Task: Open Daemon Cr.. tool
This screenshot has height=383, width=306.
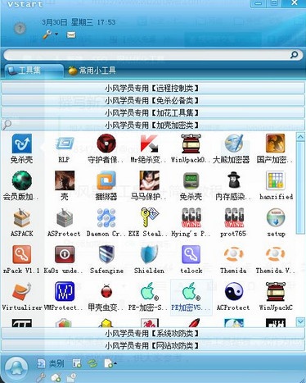Action: [x=106, y=223]
